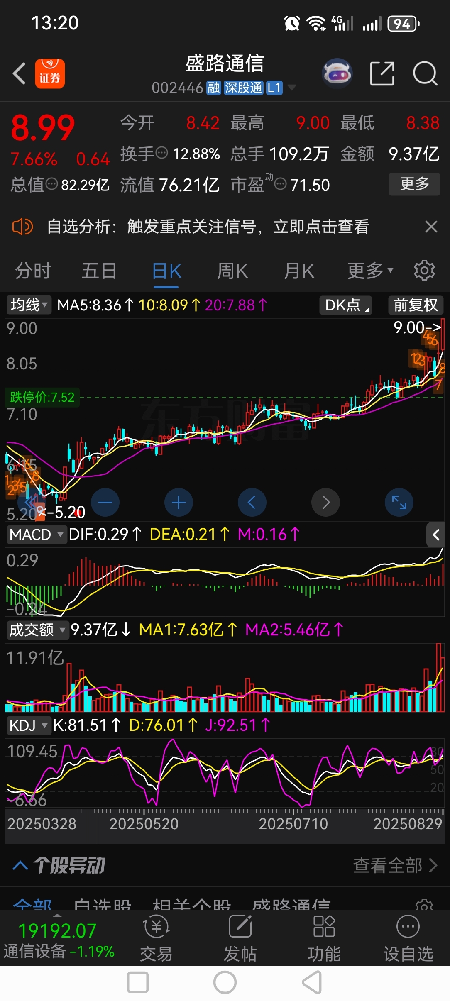Viewport: 450px width, 1001px height.
Task: Tap the speaker announcement icon
Action: point(22,227)
